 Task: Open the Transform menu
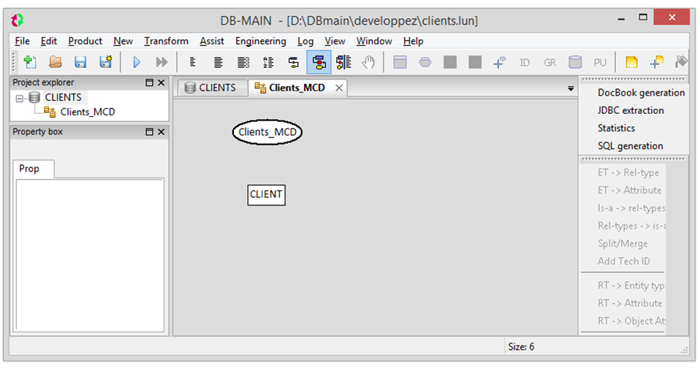coord(166,41)
